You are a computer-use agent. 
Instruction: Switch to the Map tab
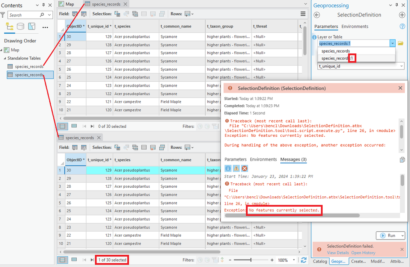tap(66, 4)
